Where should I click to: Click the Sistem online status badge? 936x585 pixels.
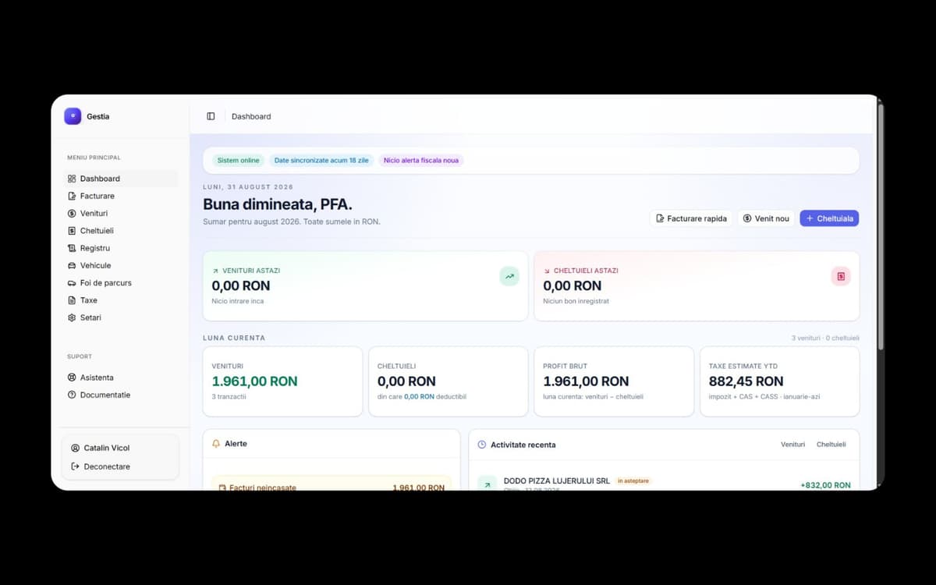(x=238, y=161)
